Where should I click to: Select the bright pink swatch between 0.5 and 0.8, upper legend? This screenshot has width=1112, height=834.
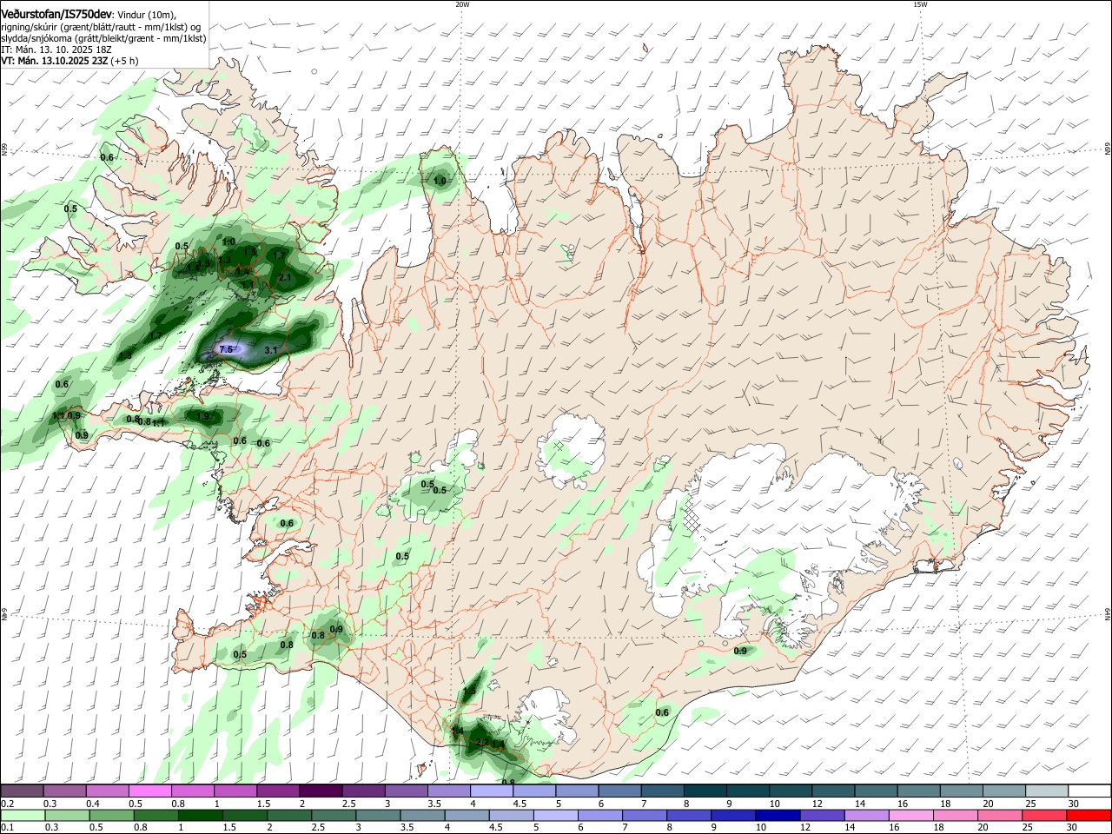tap(150, 791)
